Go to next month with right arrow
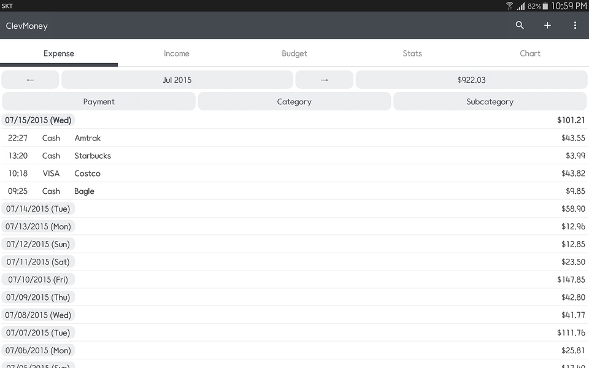589x368 pixels. 324,80
